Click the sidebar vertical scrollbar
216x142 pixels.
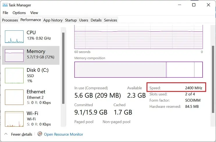[x=63, y=67]
